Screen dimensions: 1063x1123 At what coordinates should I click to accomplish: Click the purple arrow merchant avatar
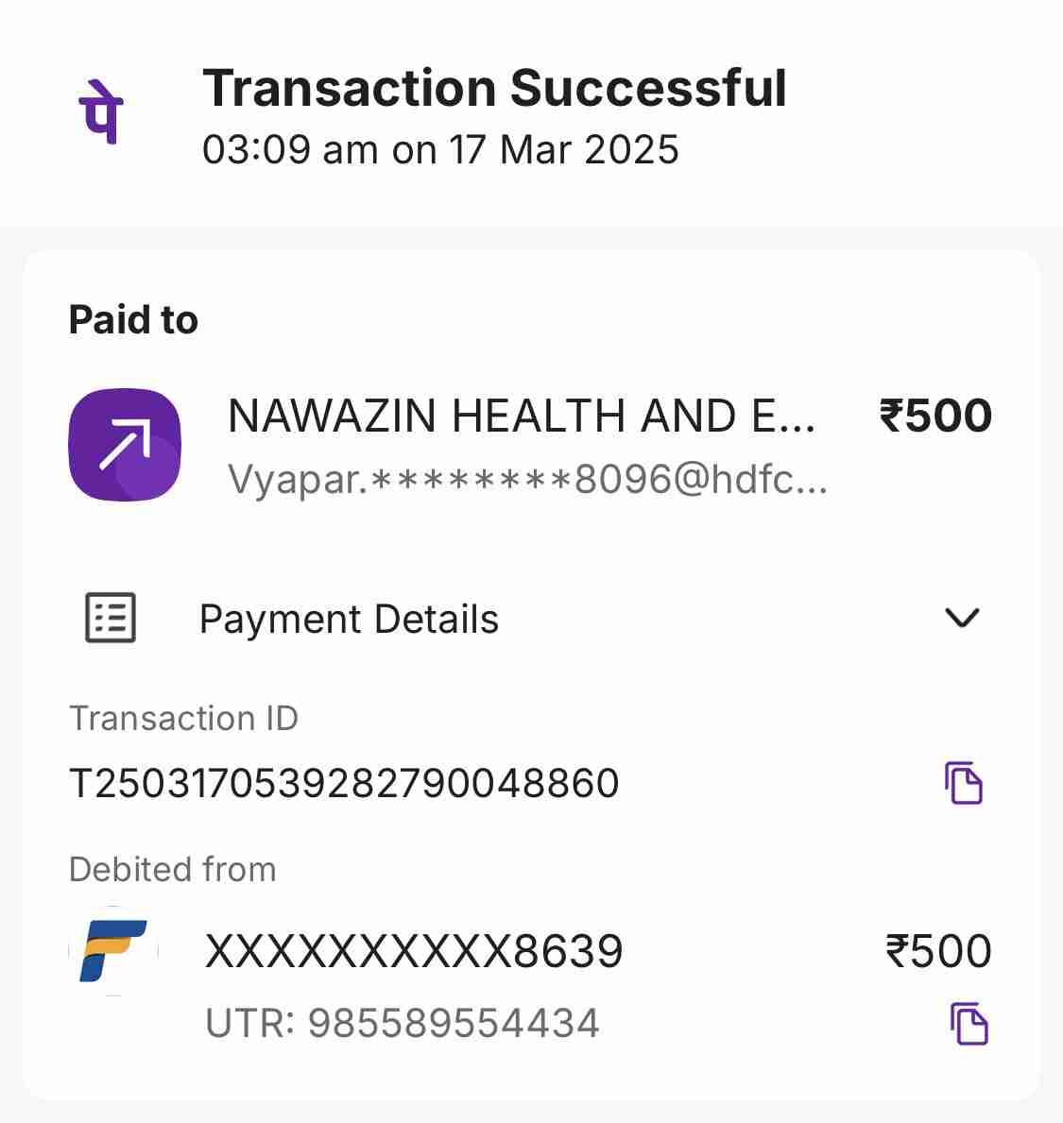click(125, 444)
